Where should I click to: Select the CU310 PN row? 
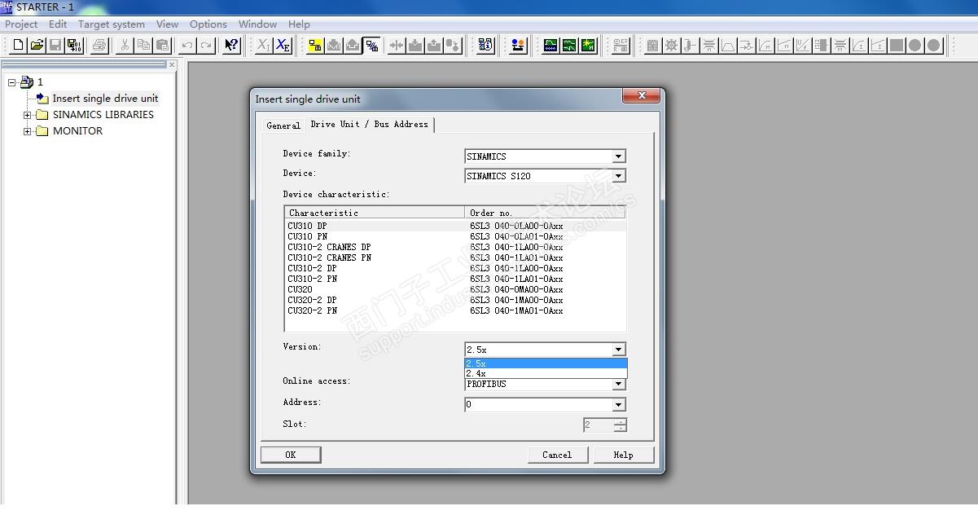coord(455,236)
